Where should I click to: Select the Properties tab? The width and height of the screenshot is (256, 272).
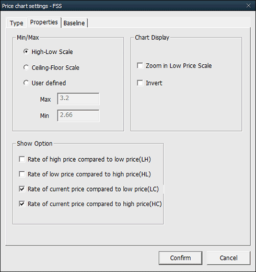[44, 22]
